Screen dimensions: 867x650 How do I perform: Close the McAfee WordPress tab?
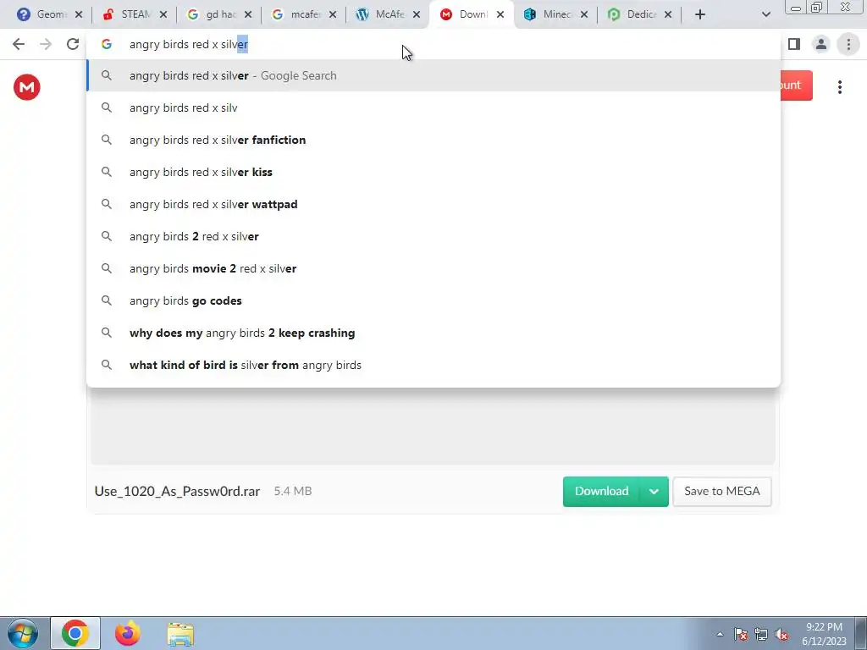(417, 15)
